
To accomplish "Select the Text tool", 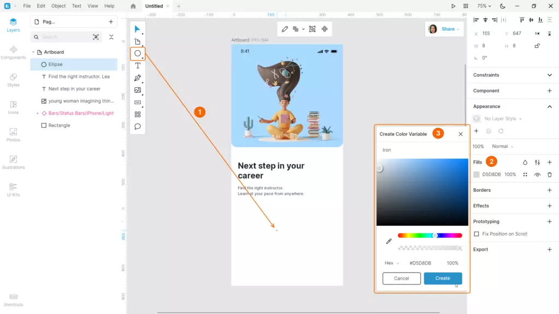I will click(x=138, y=65).
